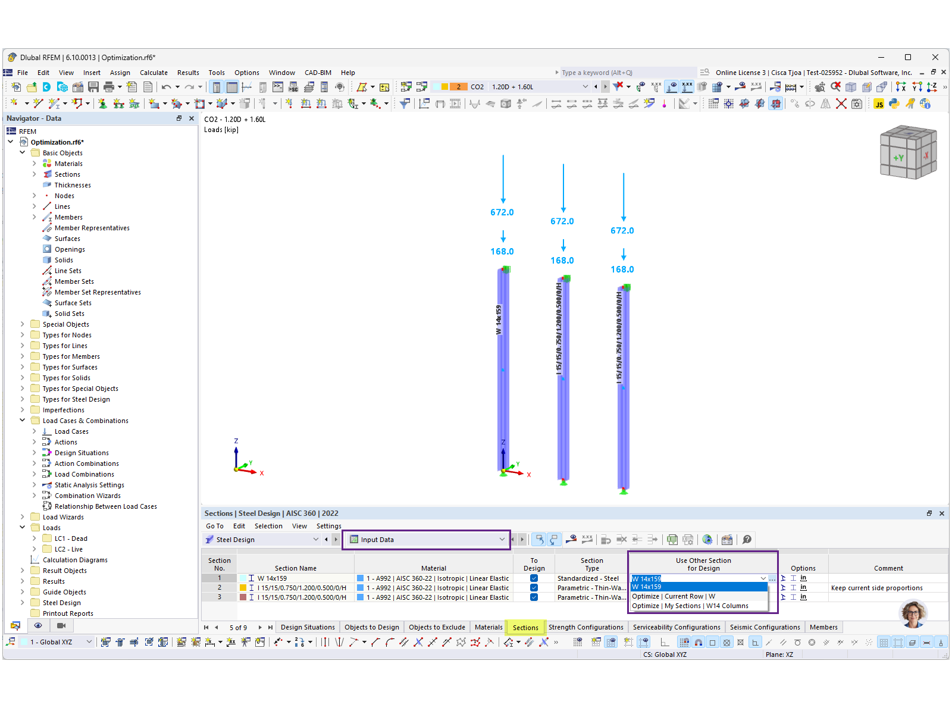The height and width of the screenshot is (714, 952).
Task: Click the Navigator Data icon at panel bottom
Action: coord(15,625)
